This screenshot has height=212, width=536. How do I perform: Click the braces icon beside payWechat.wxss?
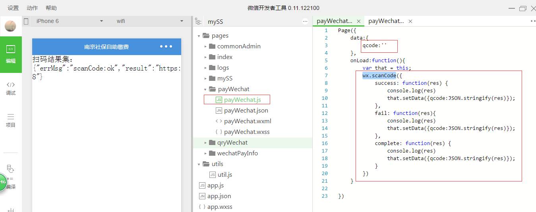click(x=219, y=132)
